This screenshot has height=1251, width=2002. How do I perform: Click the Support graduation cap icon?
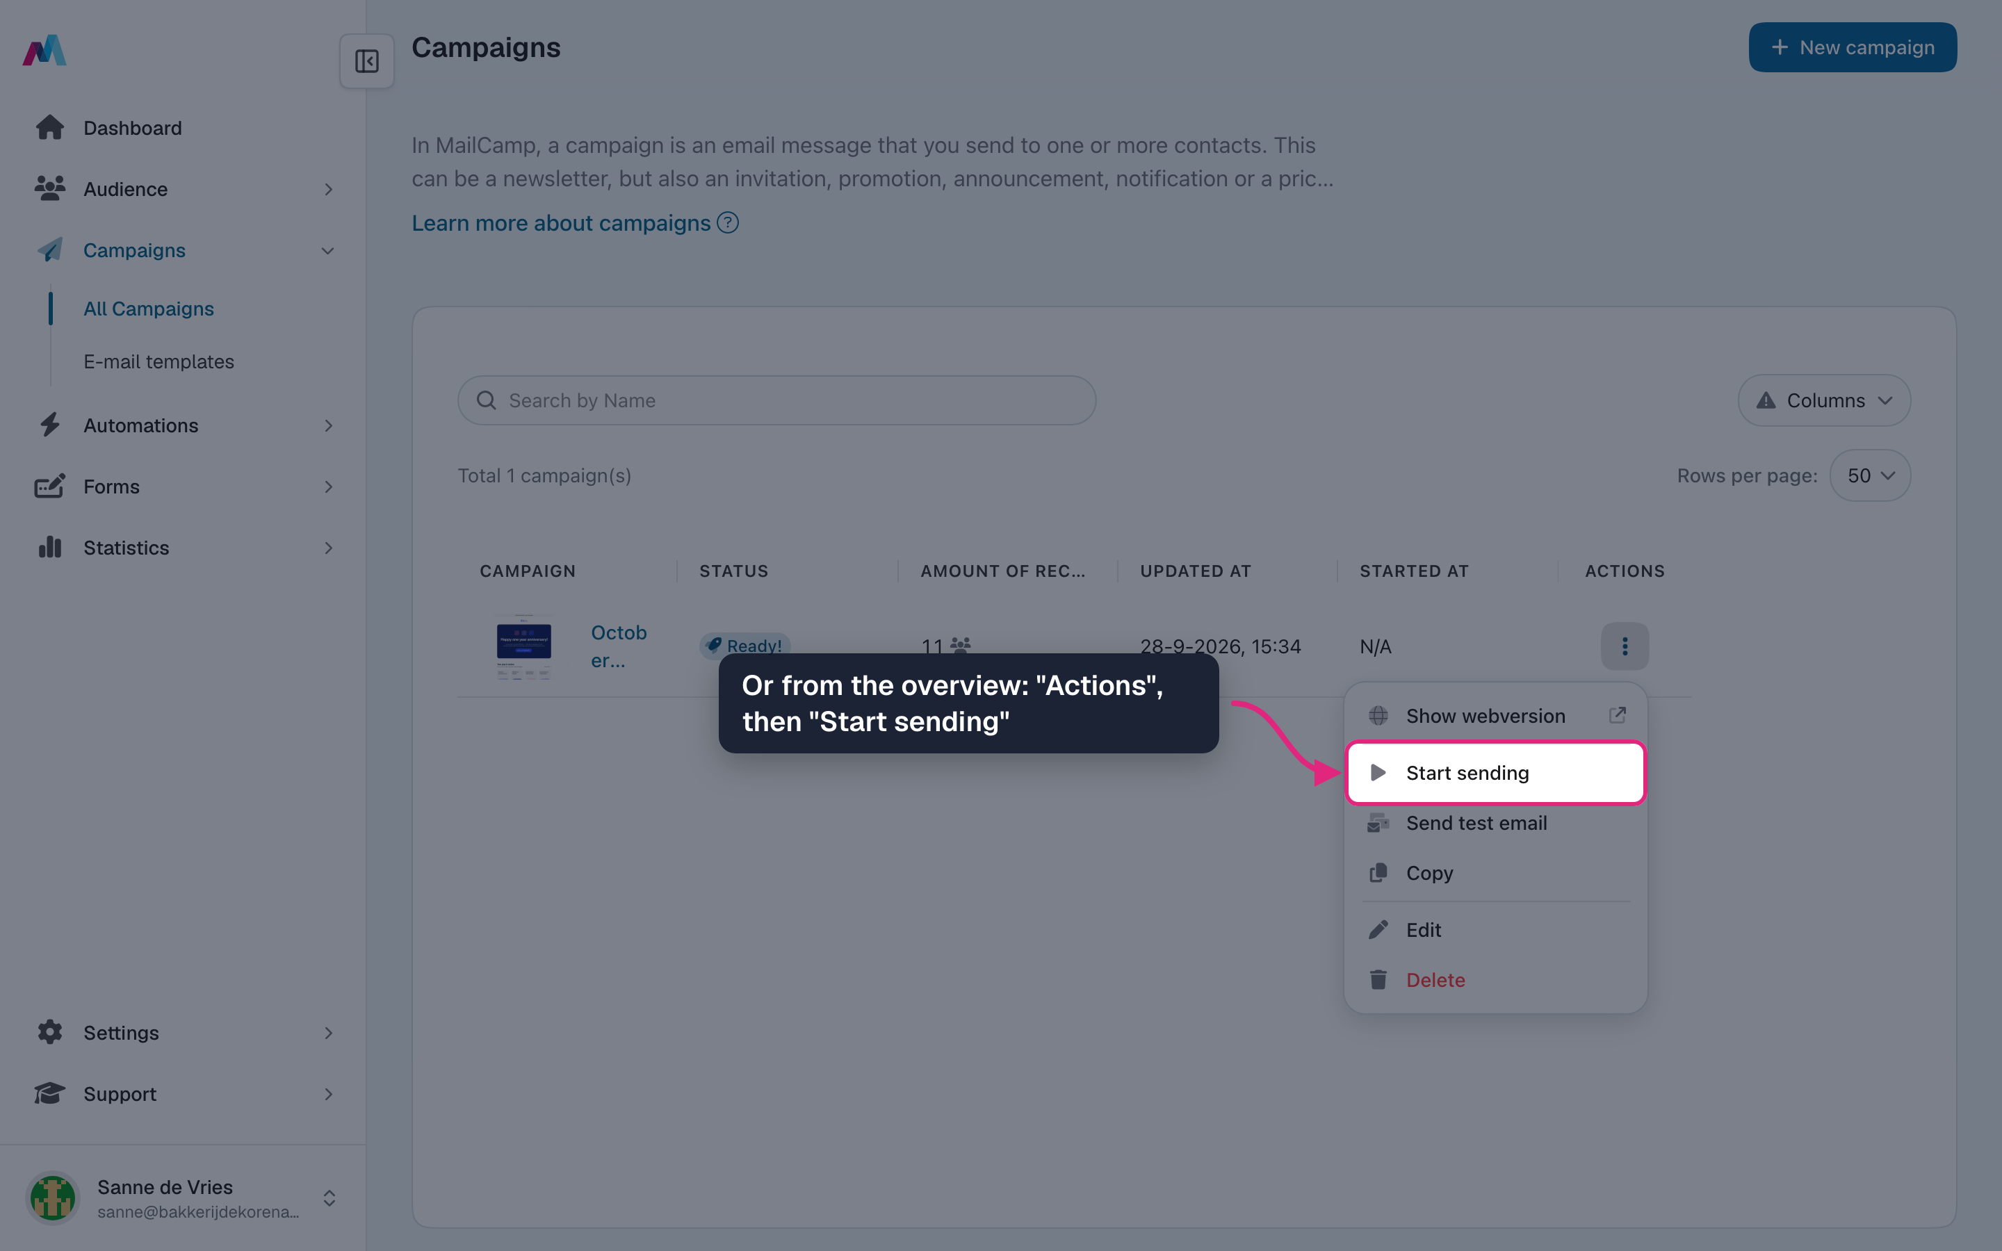click(x=49, y=1093)
